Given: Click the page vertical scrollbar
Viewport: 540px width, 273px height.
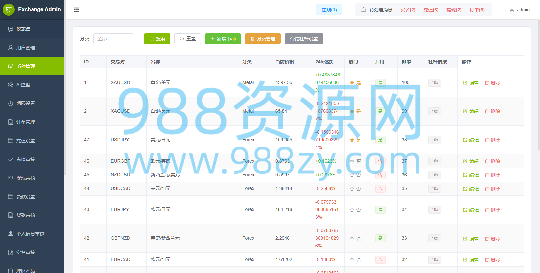Looking at the screenshot, I should 539,85.
